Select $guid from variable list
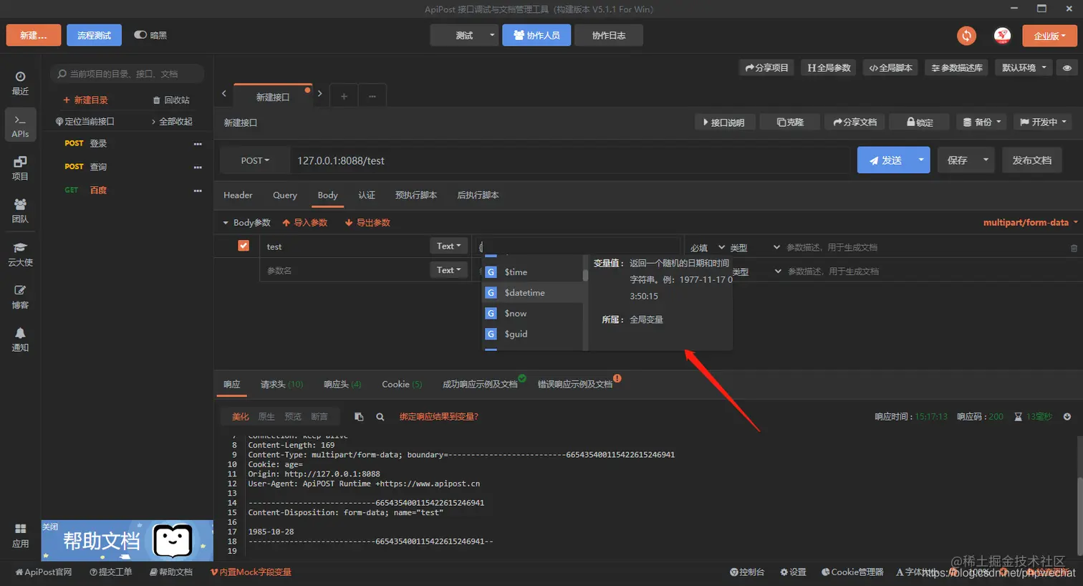1083x586 pixels. click(533, 334)
